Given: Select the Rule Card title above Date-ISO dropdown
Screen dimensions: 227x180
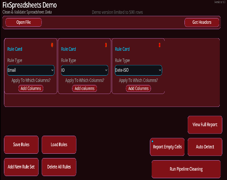Looking at the screenshot, I should pyautogui.click(x=123, y=49).
